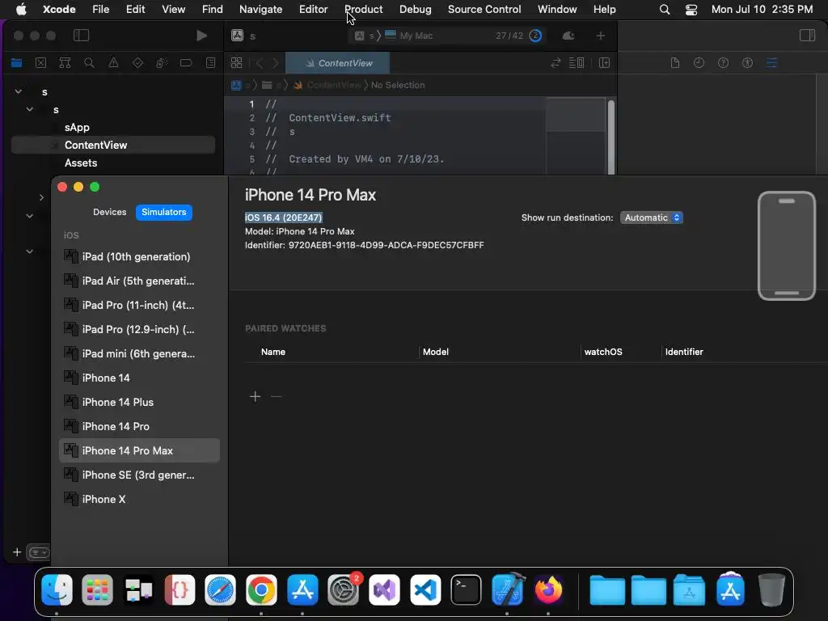Select ContentView in project navigator
The height and width of the screenshot is (621, 828).
pos(113,146)
